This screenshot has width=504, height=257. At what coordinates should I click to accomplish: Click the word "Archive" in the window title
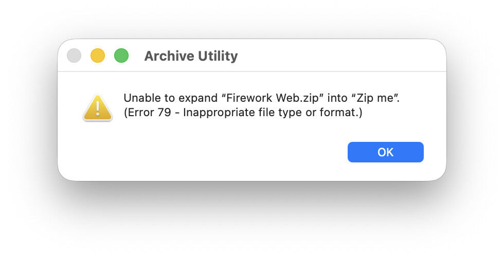point(166,56)
